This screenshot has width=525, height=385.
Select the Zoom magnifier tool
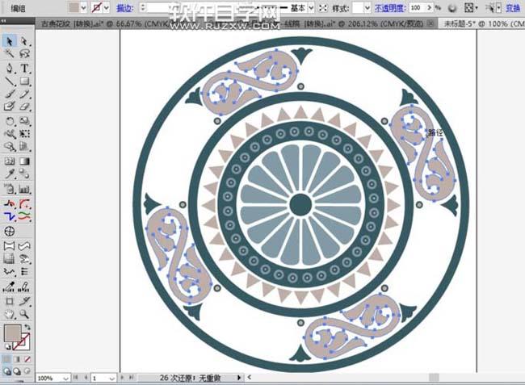click(25, 312)
